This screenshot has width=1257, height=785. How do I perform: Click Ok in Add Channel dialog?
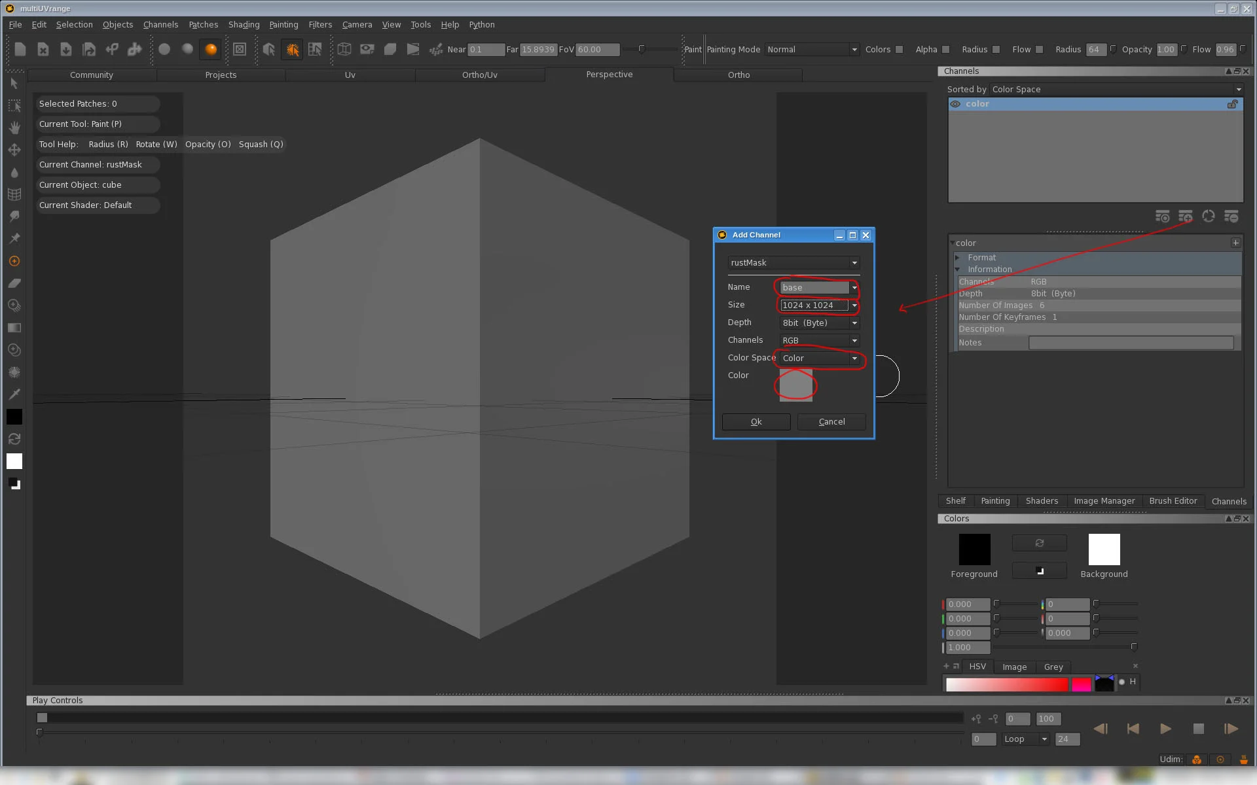(756, 422)
